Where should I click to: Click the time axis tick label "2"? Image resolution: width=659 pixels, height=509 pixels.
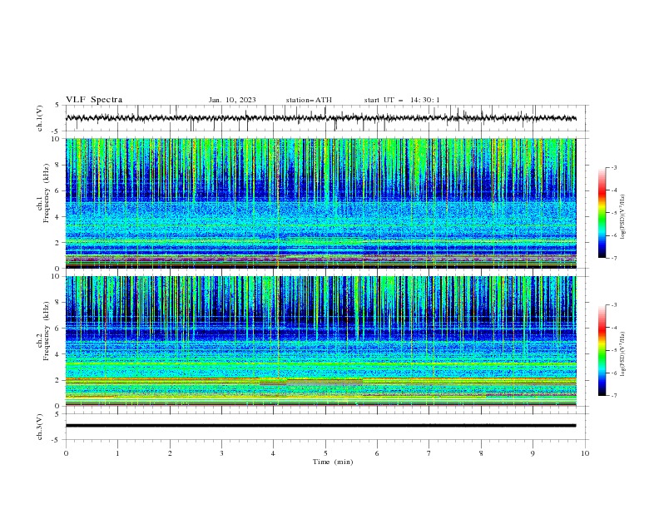pyautogui.click(x=170, y=453)
